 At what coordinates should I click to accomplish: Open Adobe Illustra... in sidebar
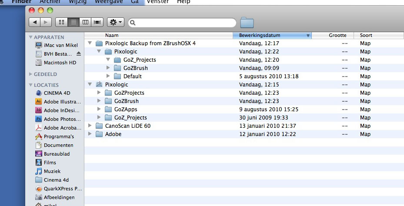coord(58,101)
